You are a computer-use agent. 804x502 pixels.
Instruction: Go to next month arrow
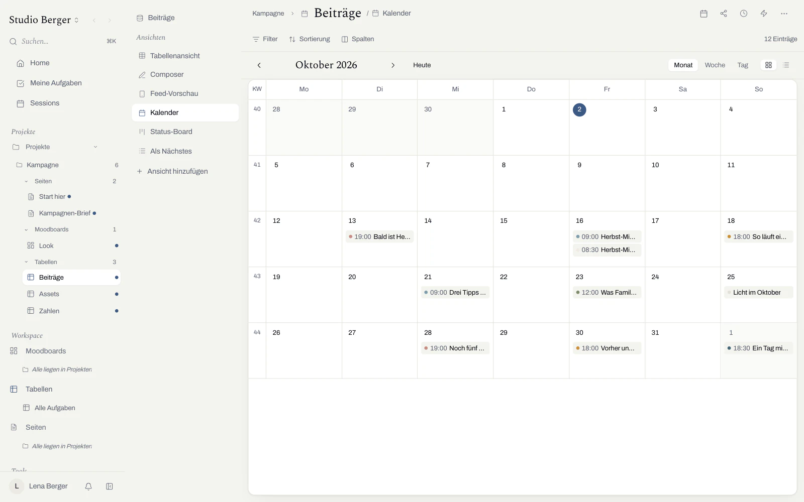[x=393, y=65]
